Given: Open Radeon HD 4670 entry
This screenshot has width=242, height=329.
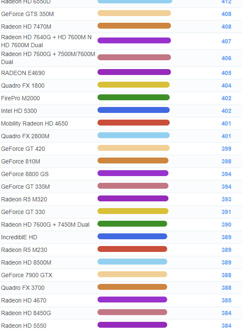Looking at the screenshot, I should pos(24,300).
